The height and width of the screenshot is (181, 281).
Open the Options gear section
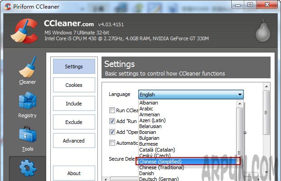(x=27, y=168)
